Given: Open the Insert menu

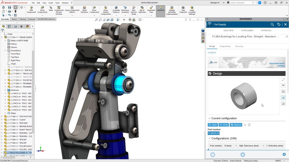Looking at the screenshot, I should [51, 3].
